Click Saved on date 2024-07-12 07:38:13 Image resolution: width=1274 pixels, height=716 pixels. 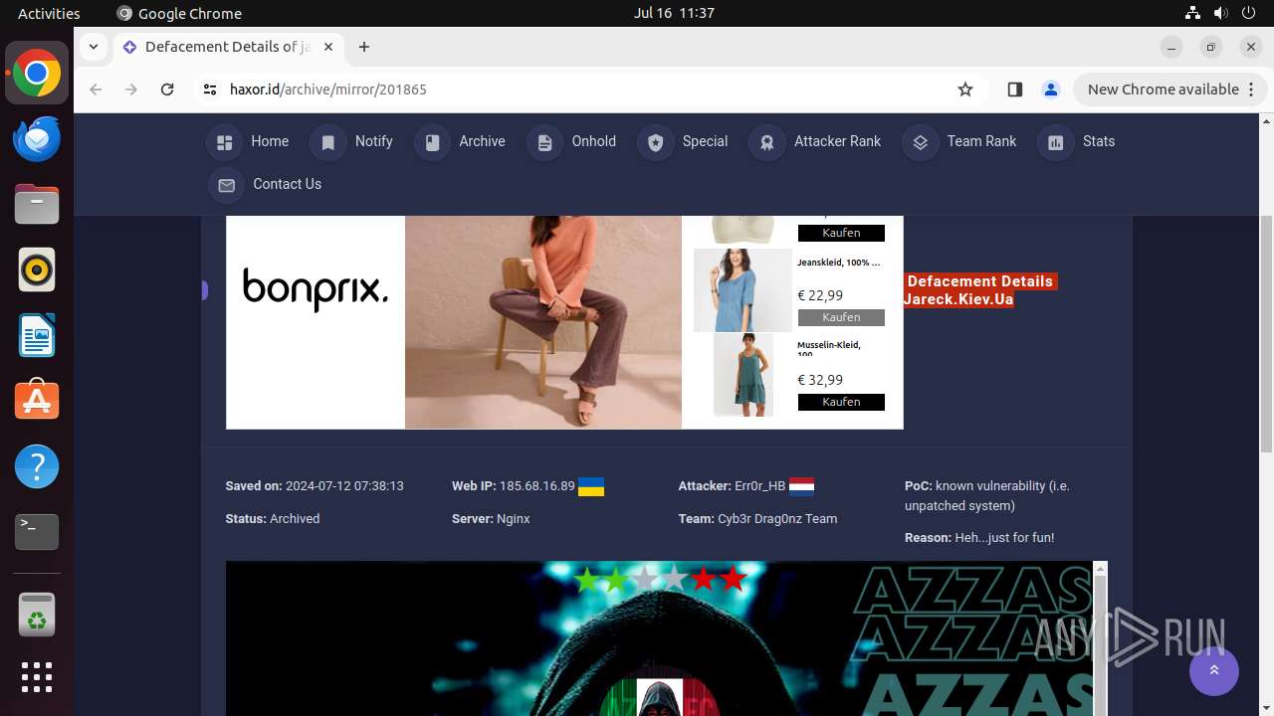344,486
